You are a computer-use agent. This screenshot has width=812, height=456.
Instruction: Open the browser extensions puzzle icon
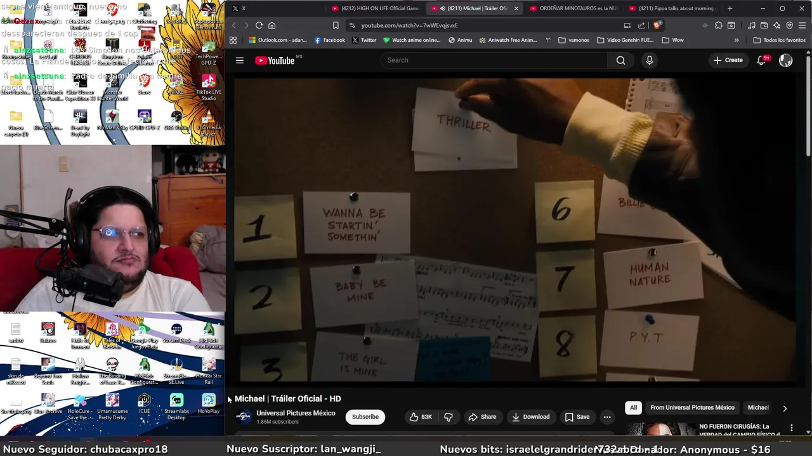click(718, 25)
